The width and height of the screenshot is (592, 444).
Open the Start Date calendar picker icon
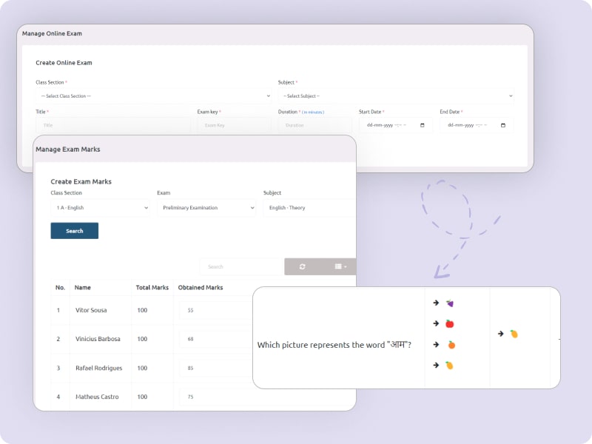(x=422, y=125)
